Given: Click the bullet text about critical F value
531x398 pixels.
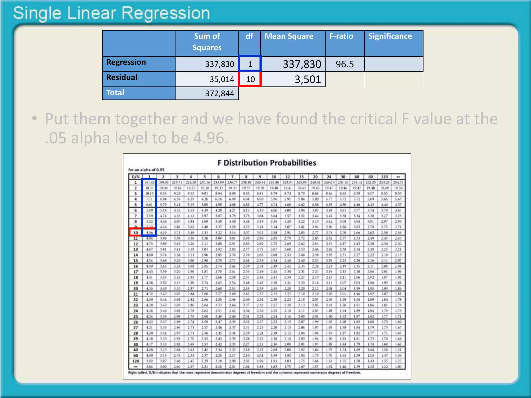Looking at the screenshot, I should click(x=271, y=128).
